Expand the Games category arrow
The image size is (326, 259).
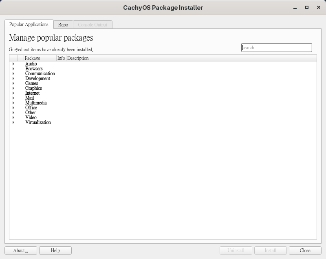(13, 83)
